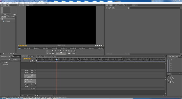Switch to the 메타데이터 tab

point(135,5)
